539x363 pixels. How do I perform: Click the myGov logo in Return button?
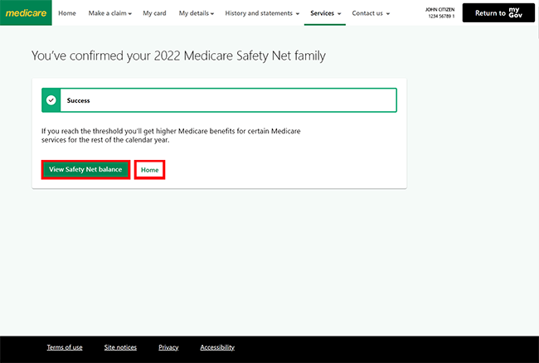click(x=515, y=12)
